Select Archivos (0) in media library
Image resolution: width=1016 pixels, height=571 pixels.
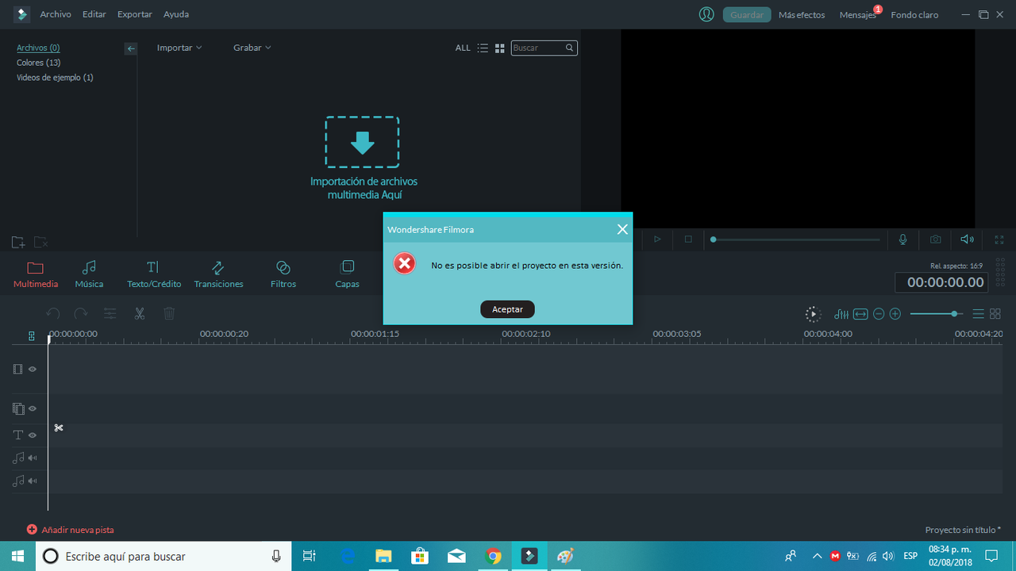coord(38,48)
